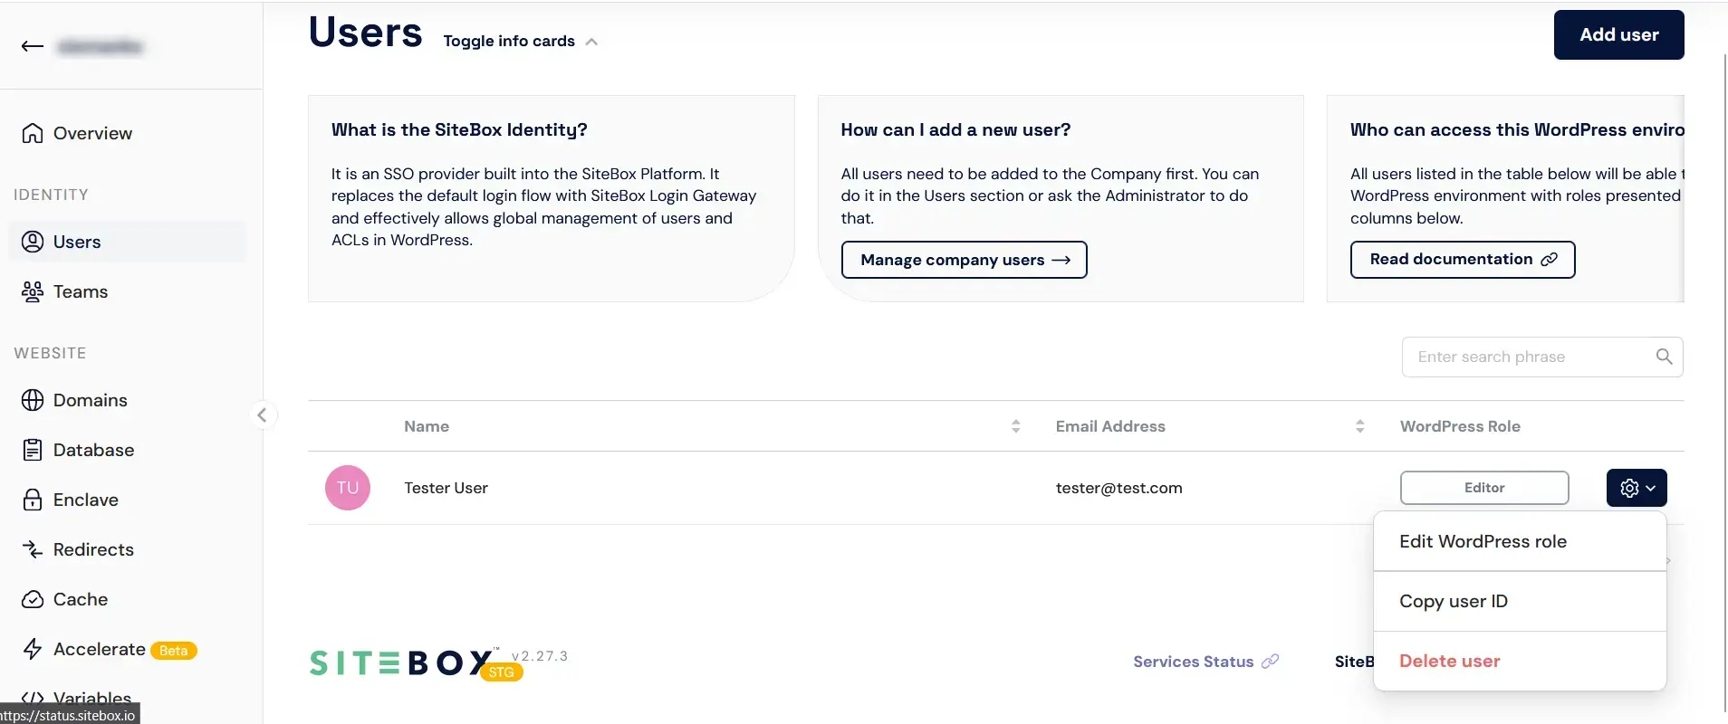
Task: Open the Services Status link
Action: [1205, 662]
